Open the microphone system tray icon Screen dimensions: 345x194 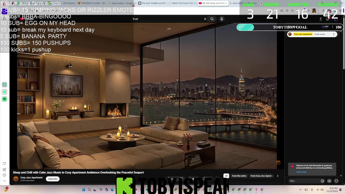pos(312,190)
